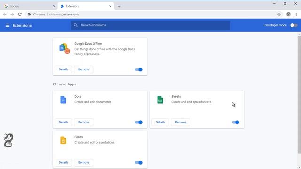The width and height of the screenshot is (301, 169).
Task: Go back with the browser back arrow
Action: [x=5, y=15]
